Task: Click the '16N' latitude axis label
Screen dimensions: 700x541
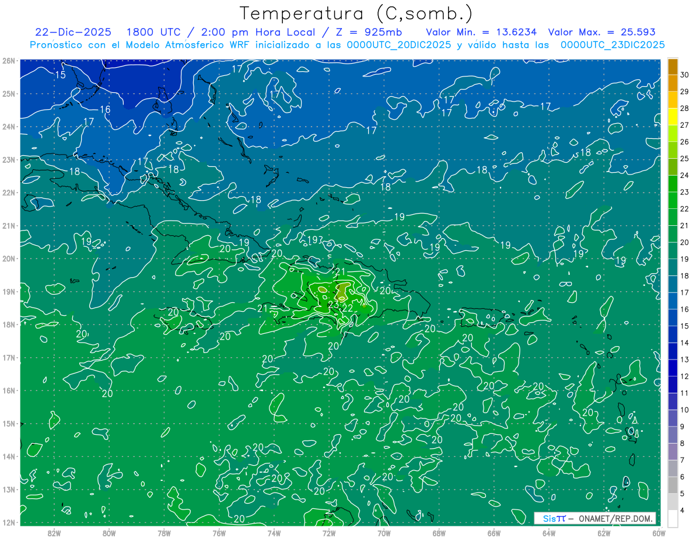Action: (x=8, y=390)
